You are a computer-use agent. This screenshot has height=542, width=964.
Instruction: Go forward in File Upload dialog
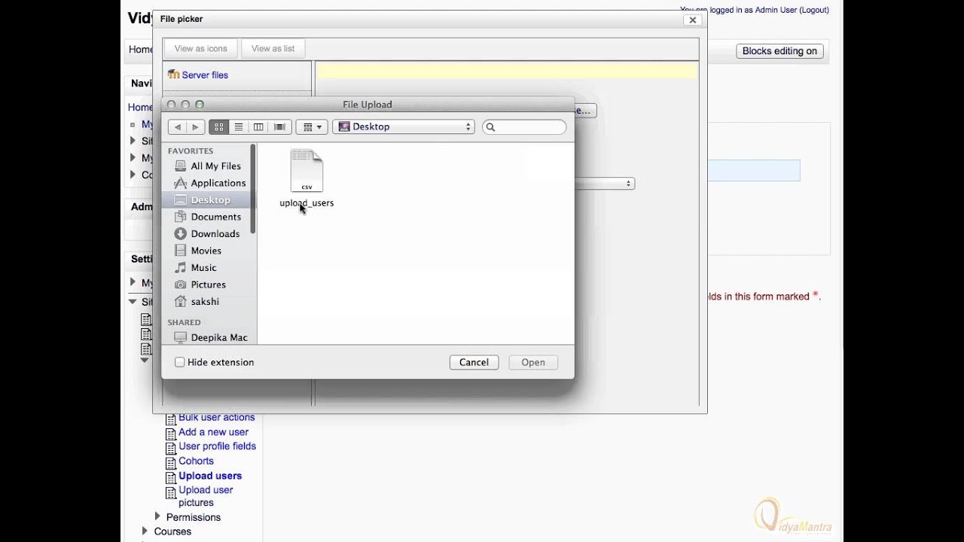point(195,127)
